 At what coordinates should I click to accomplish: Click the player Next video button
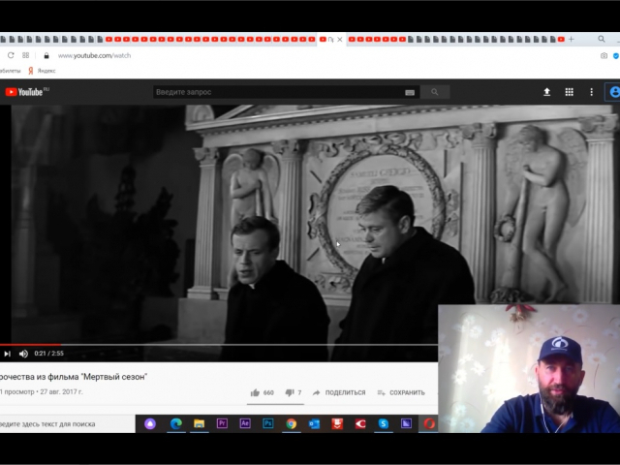(7, 354)
